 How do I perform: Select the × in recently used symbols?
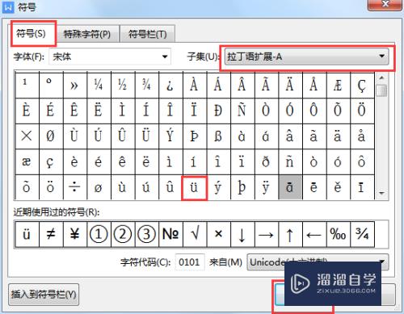[218, 234]
